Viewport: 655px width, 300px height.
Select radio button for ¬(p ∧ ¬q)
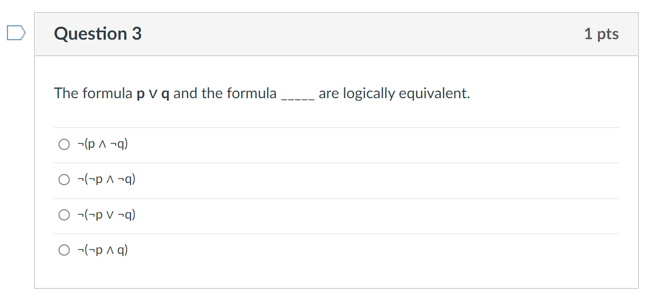point(64,144)
